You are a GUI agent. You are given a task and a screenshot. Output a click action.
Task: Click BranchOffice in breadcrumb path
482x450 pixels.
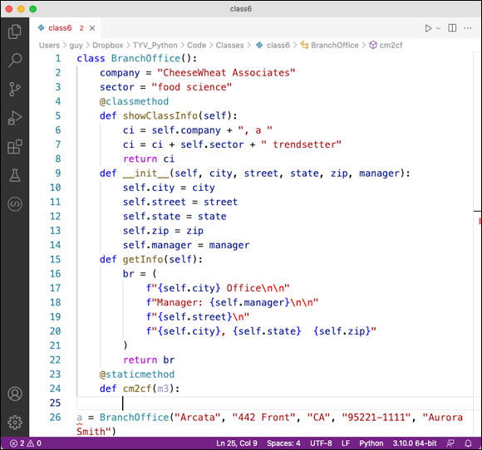334,45
